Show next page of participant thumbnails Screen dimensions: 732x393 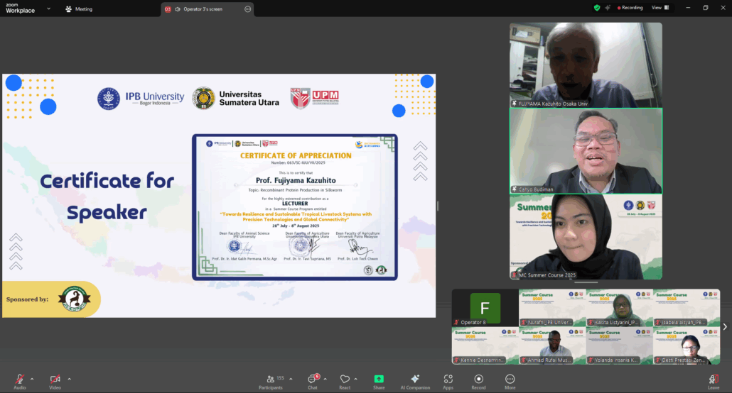(x=725, y=327)
